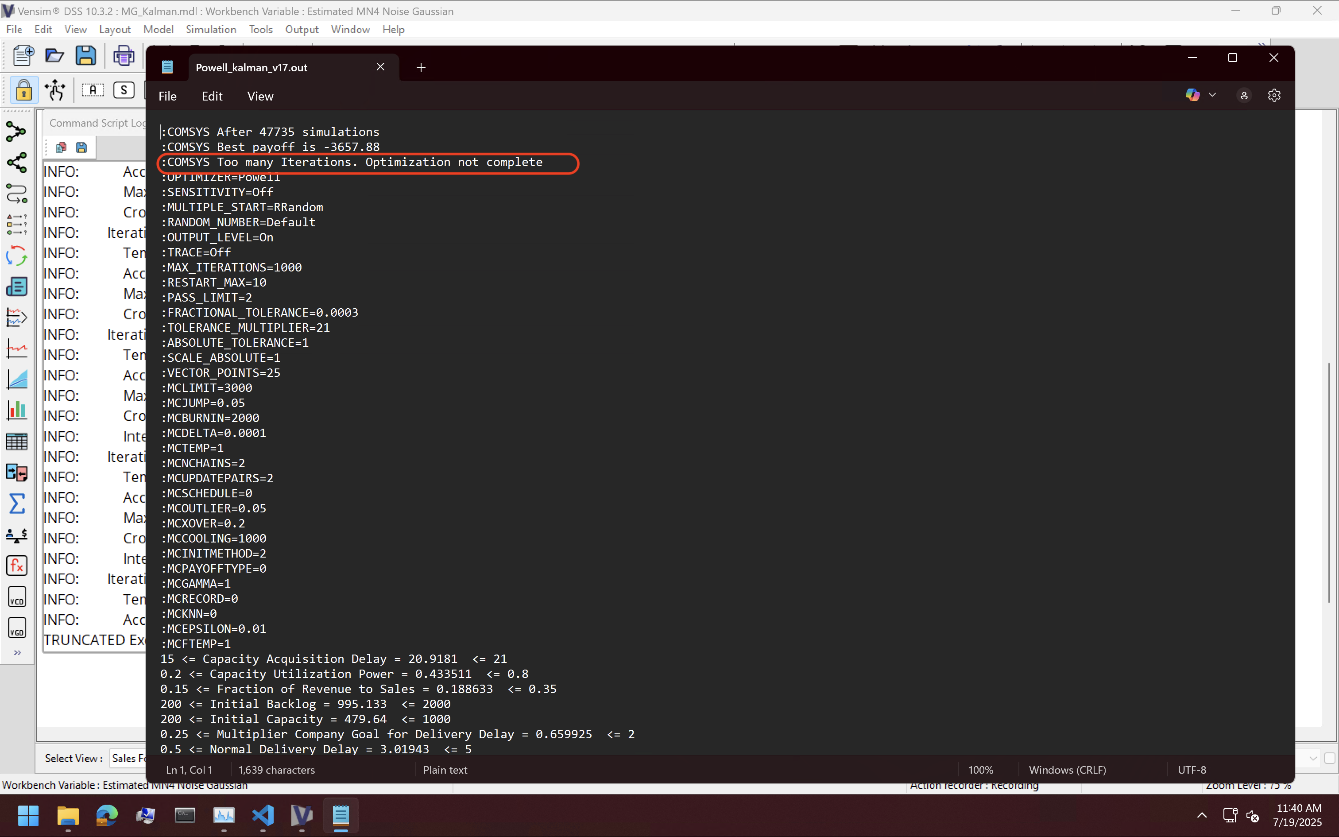Open the Graph tool with red line
Screen dimensions: 1339x837
[16, 349]
